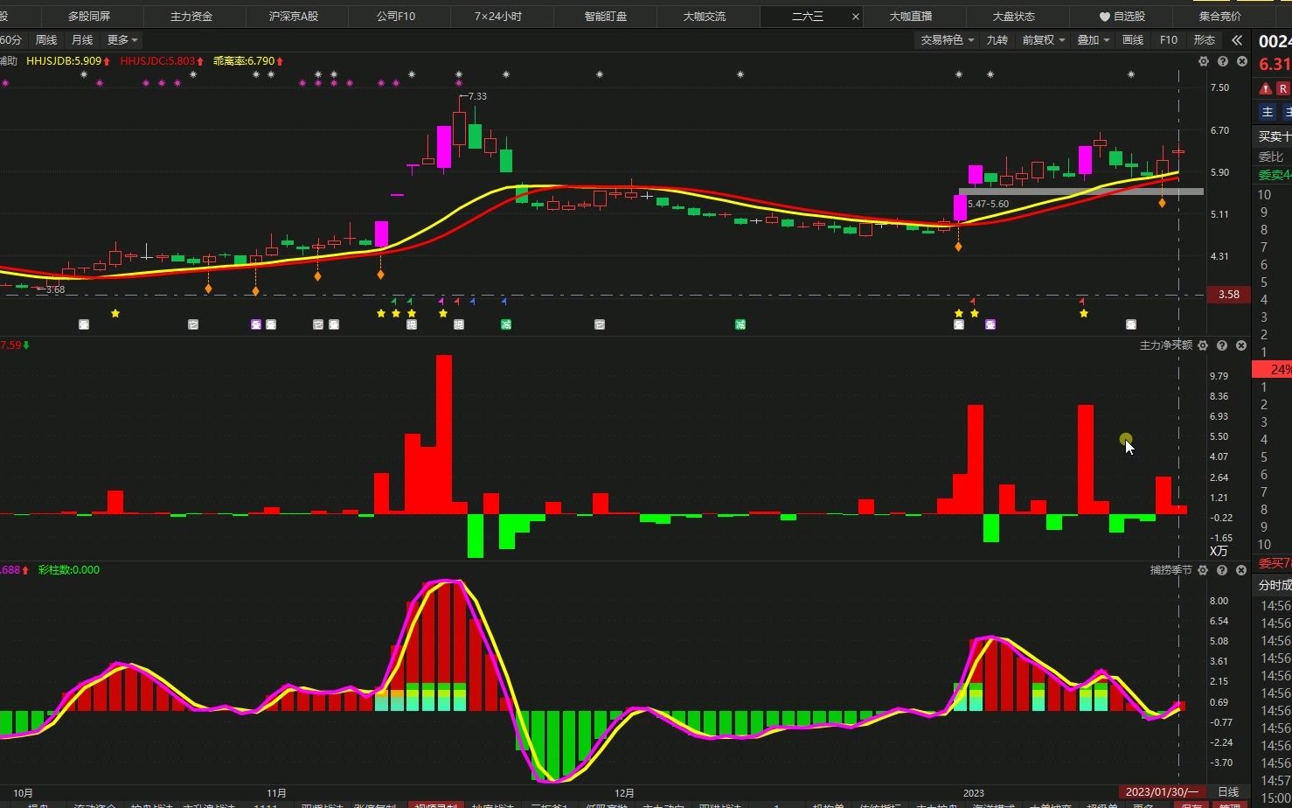Click the 5.47-5.60 support zone label
The height and width of the screenshot is (808, 1292).
coord(988,204)
